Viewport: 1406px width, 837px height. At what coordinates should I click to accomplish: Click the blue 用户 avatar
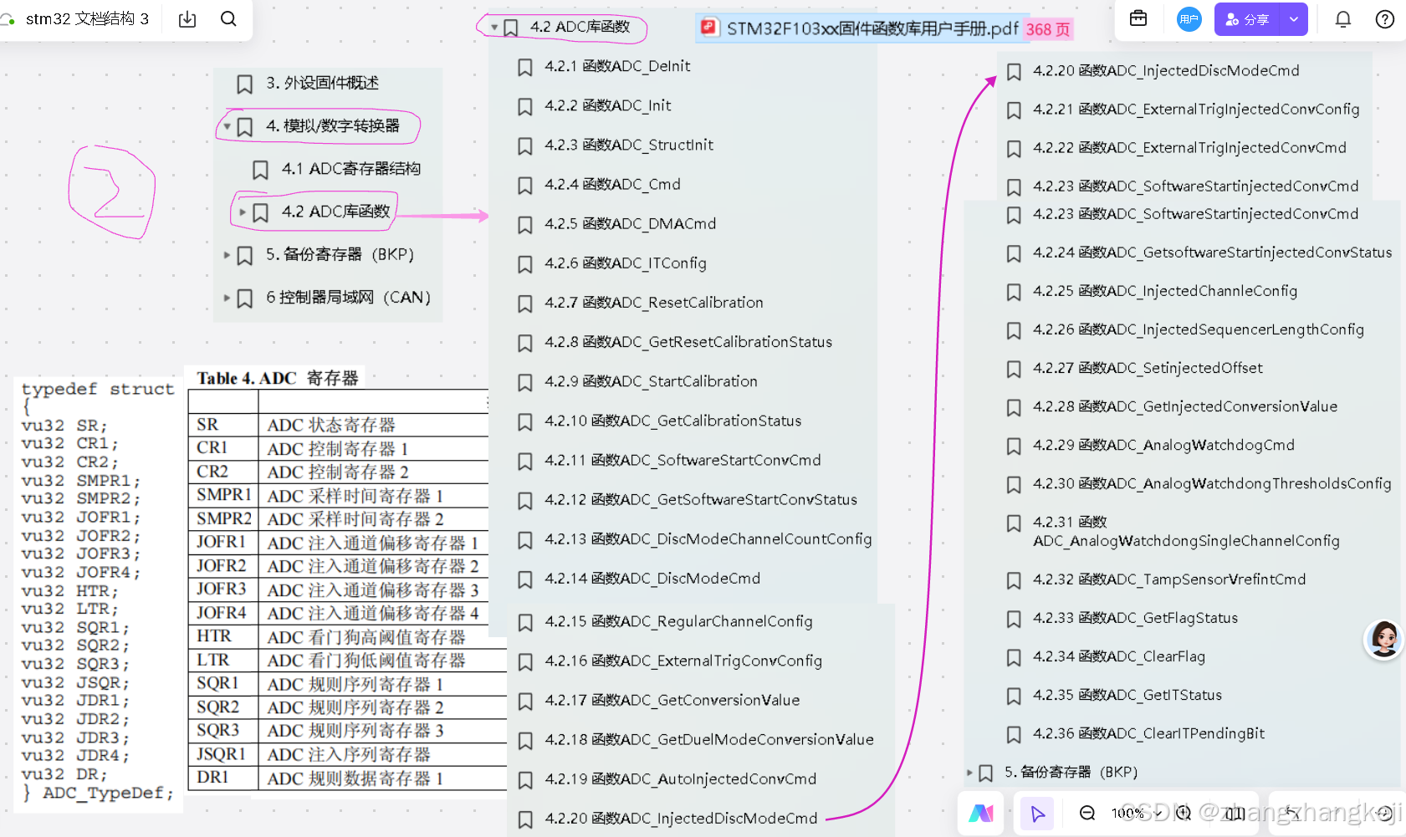pos(1189,19)
